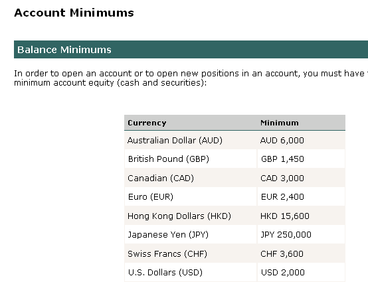Select the British Pound (GBP) cell
The width and height of the screenshot is (368, 282).
coord(191,159)
